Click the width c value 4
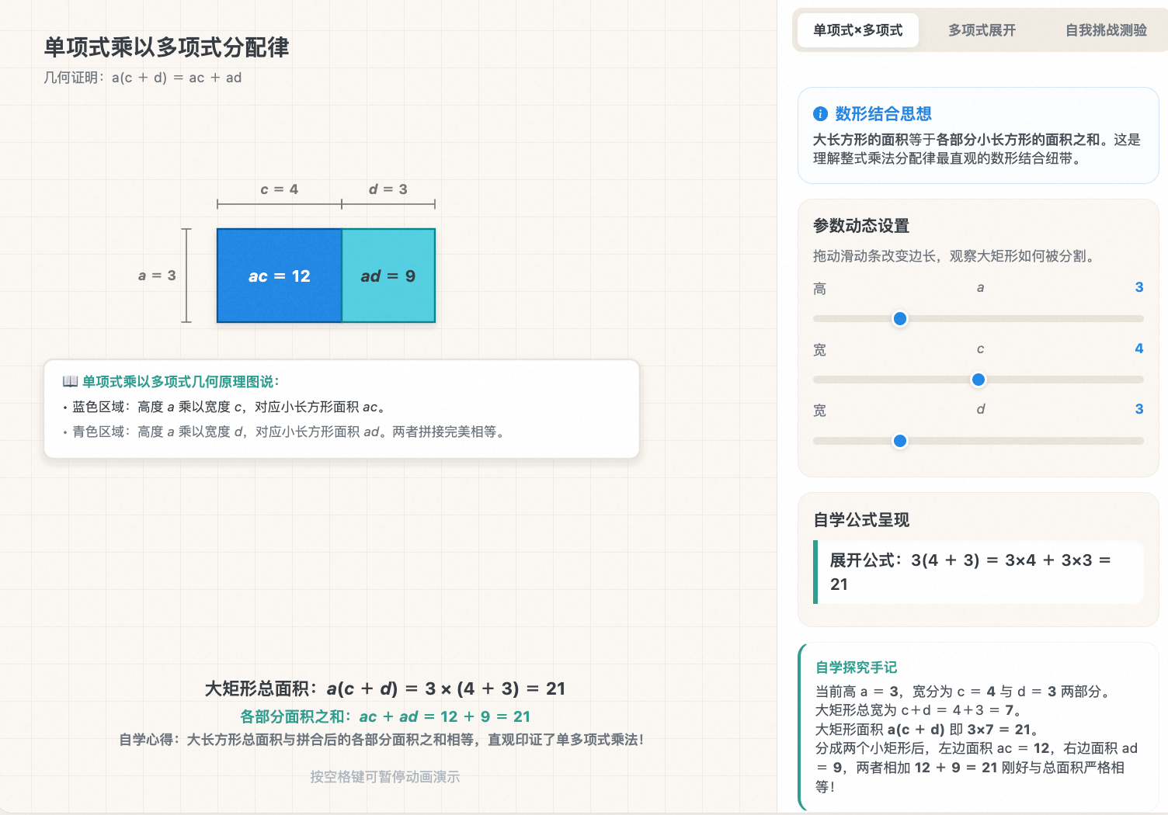This screenshot has width=1168, height=815. click(1138, 349)
